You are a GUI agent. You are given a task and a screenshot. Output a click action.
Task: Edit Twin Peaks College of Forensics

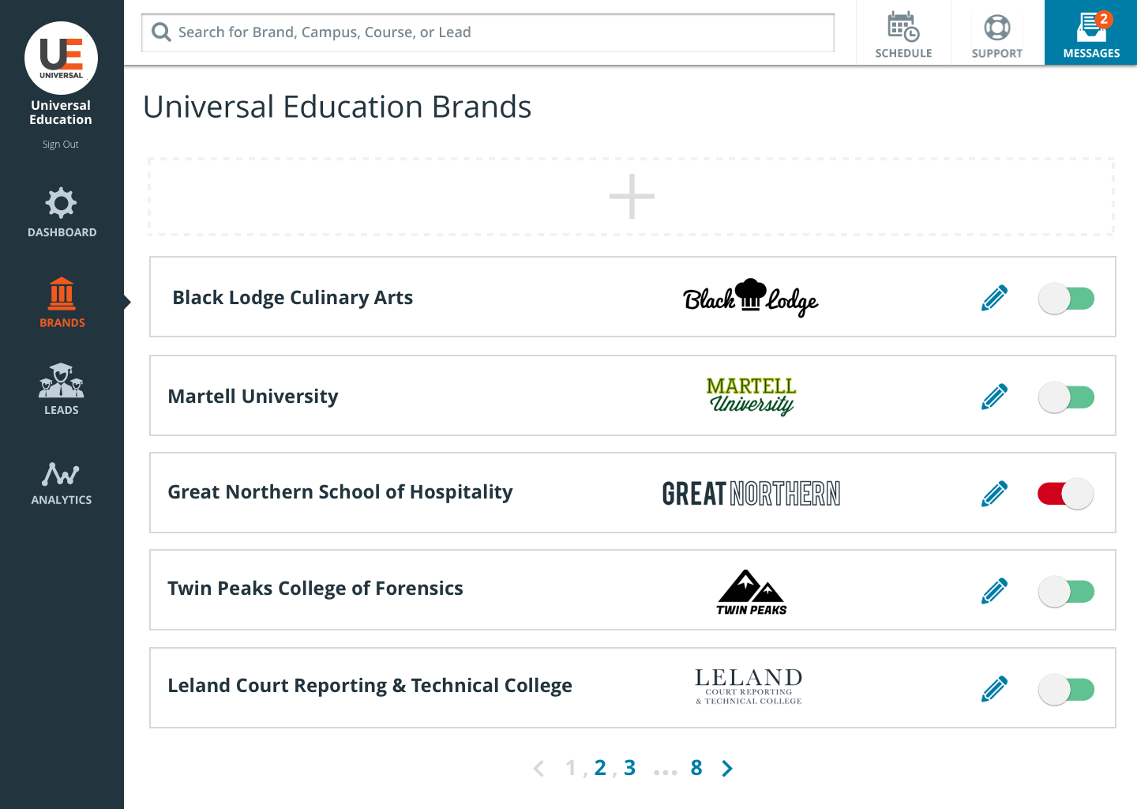(x=995, y=591)
